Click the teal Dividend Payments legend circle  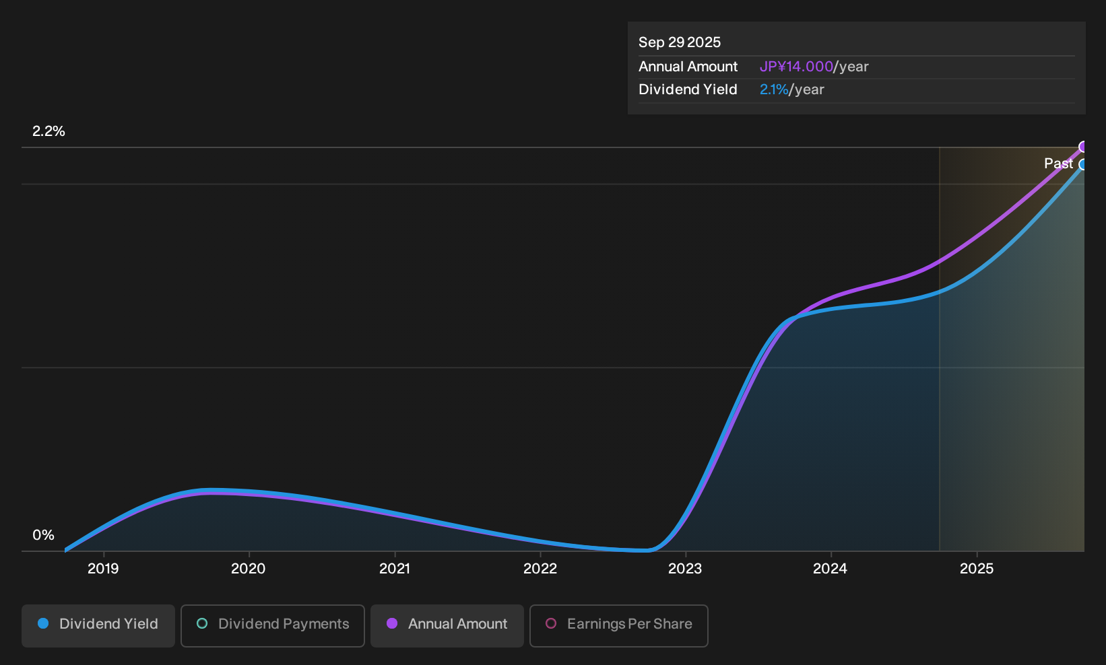click(x=202, y=624)
